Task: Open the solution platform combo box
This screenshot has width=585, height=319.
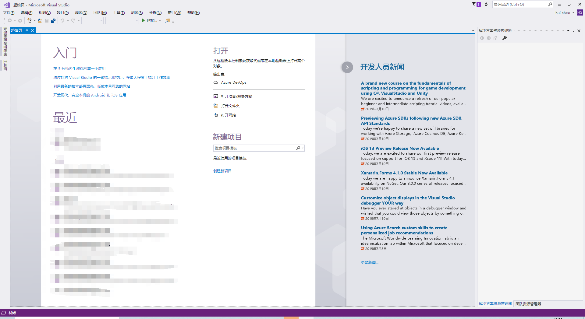Action: pyautogui.click(x=122, y=21)
